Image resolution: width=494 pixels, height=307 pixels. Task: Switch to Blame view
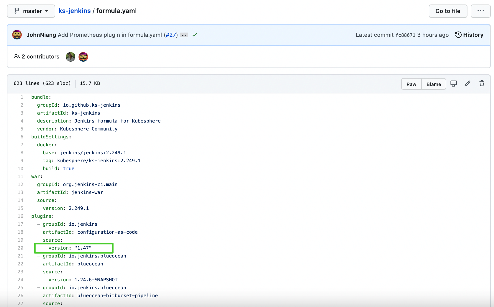click(x=434, y=84)
